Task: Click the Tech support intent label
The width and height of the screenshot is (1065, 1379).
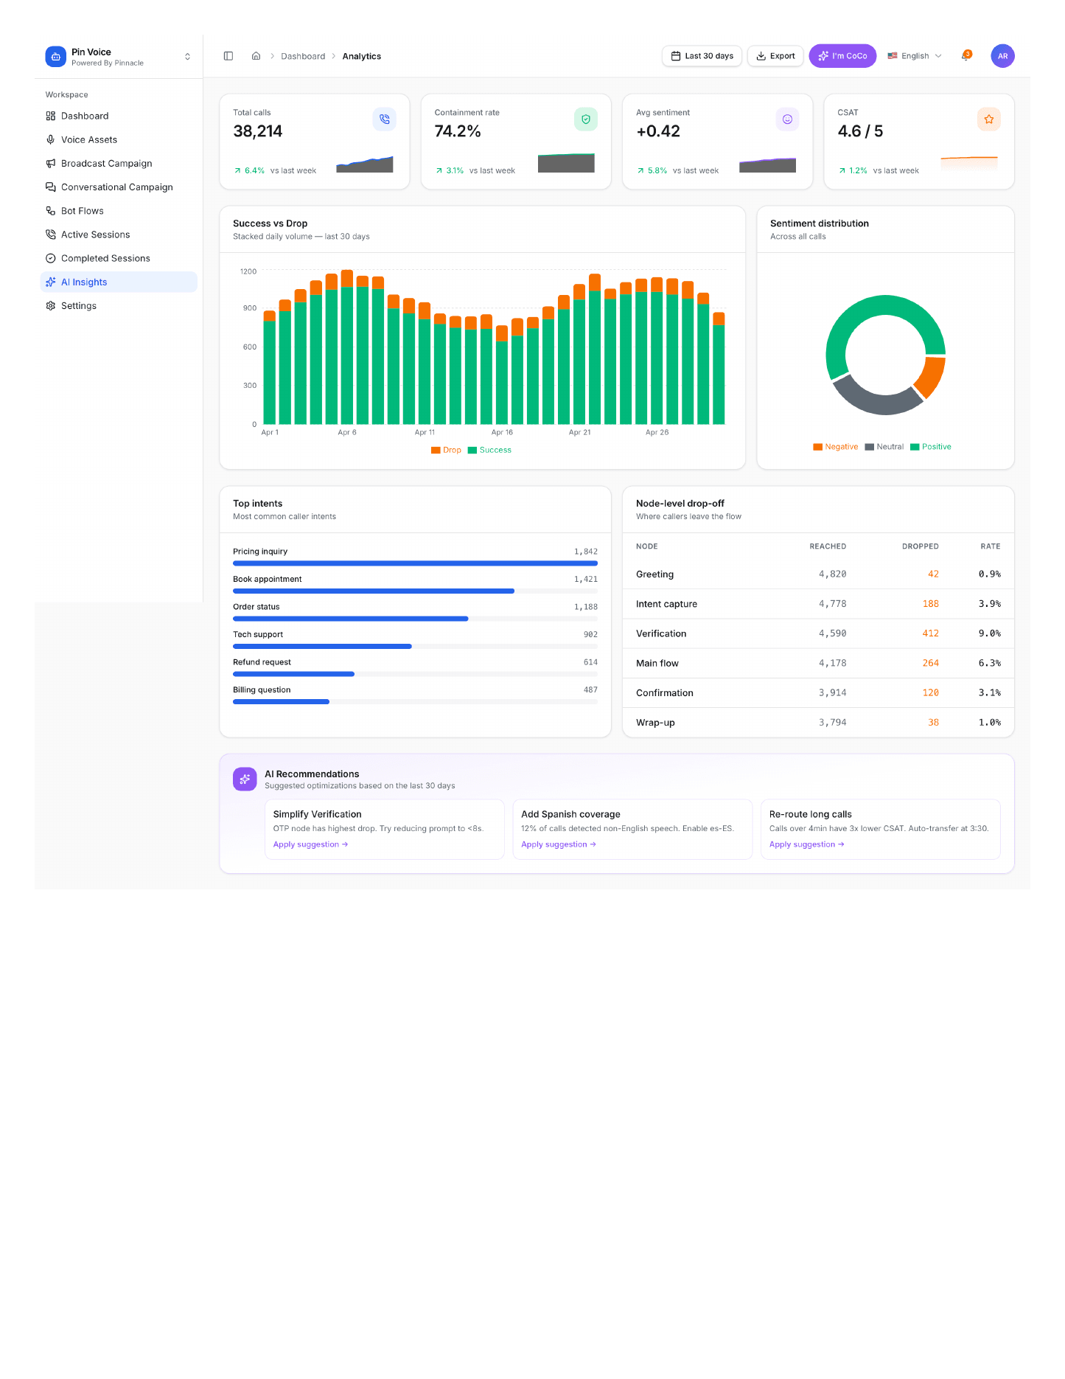Action: point(258,634)
